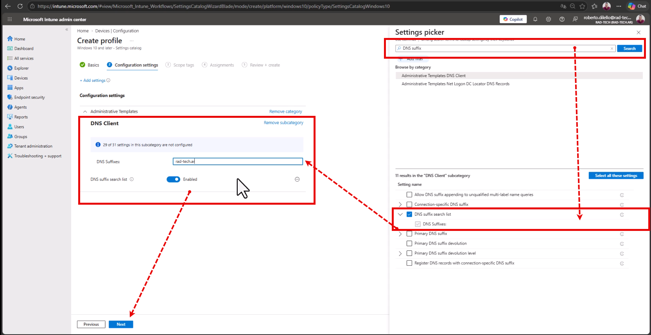
Task: Open the Help question mark icon
Action: (x=562, y=19)
